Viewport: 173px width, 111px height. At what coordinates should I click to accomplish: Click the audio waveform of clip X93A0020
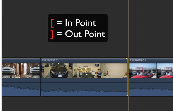coord(151,89)
